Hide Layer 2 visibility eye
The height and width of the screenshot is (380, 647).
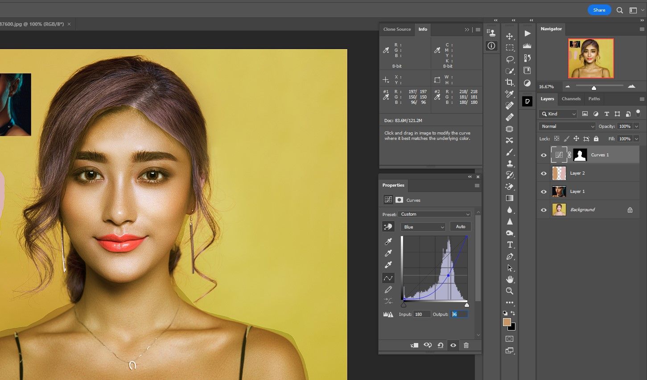point(544,173)
